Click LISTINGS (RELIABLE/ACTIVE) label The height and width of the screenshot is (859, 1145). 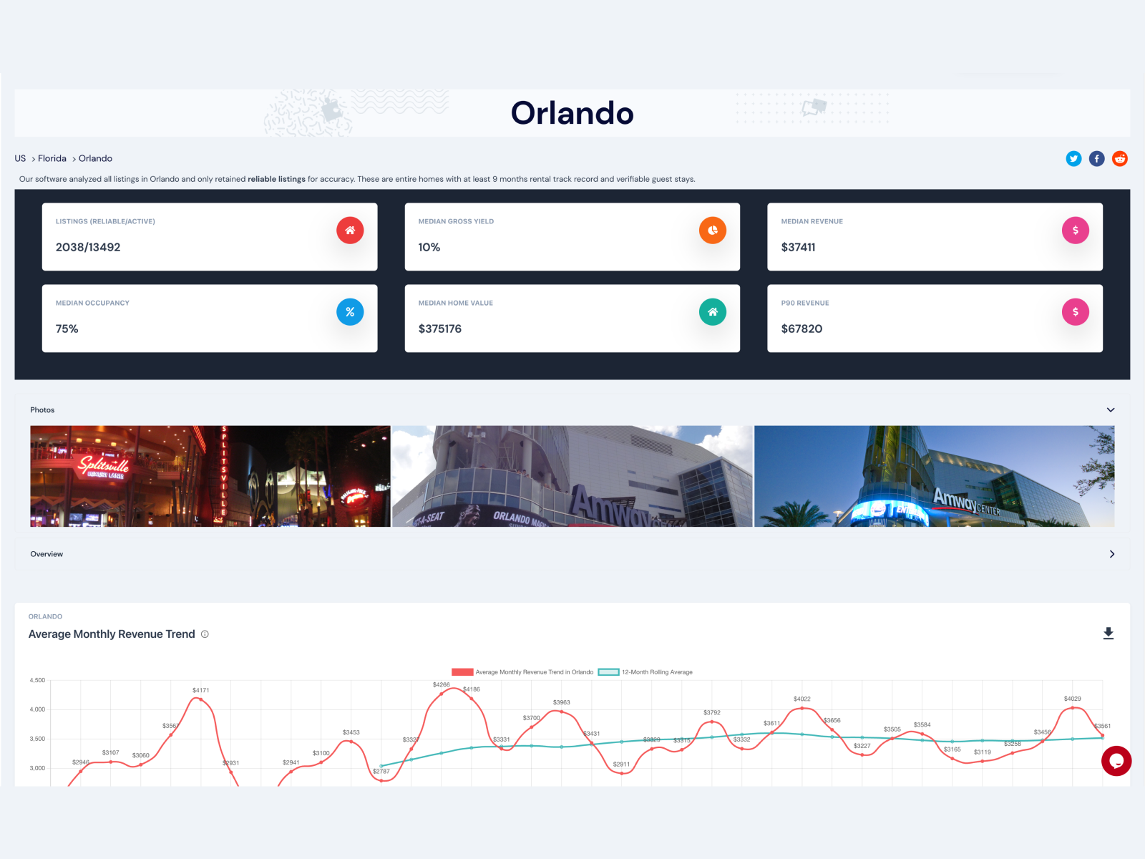pyautogui.click(x=105, y=222)
